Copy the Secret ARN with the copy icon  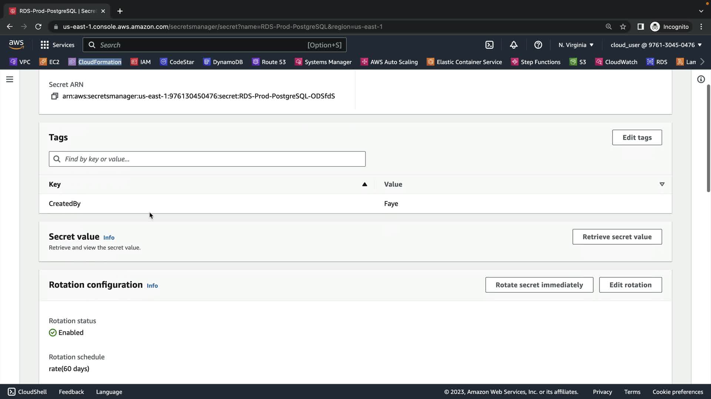tap(54, 96)
